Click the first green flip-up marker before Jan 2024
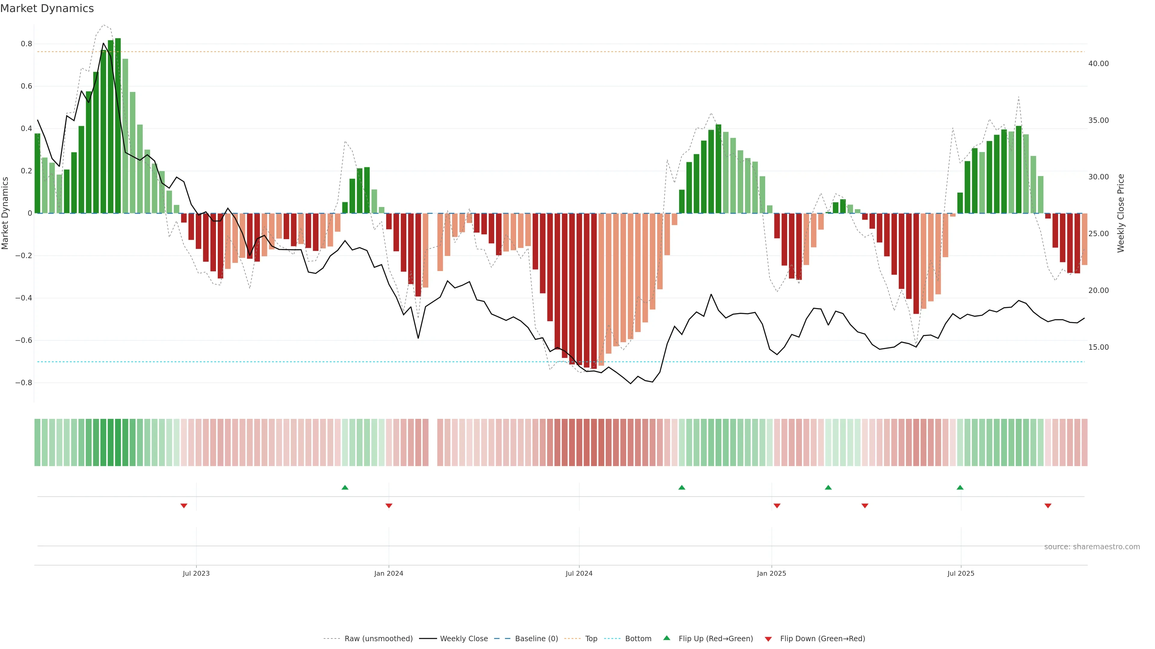The height and width of the screenshot is (649, 1155). [345, 487]
